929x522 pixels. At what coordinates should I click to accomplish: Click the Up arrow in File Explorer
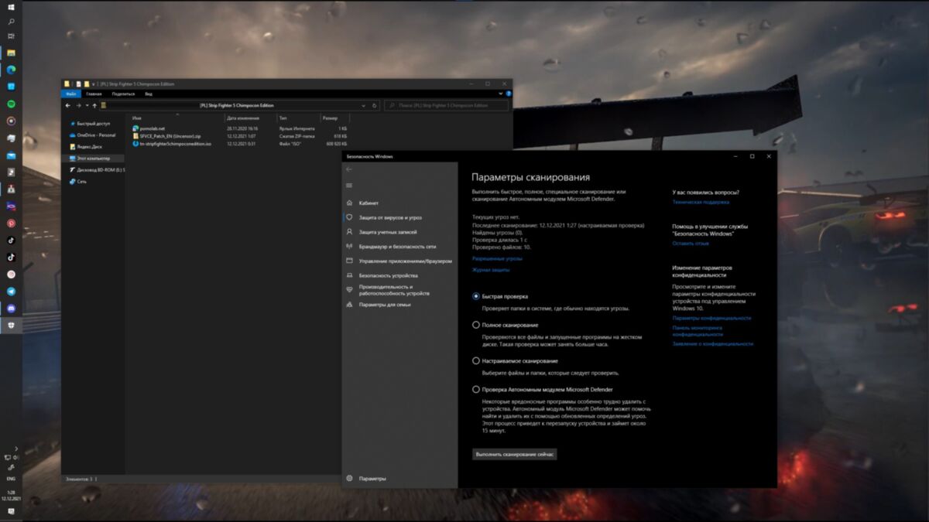click(94, 105)
